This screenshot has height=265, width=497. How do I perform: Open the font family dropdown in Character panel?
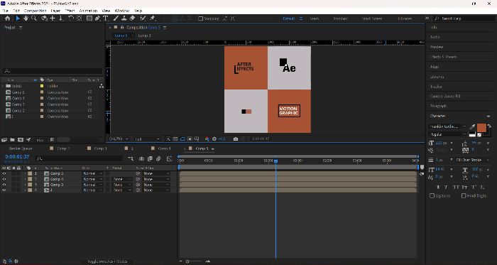448,126
